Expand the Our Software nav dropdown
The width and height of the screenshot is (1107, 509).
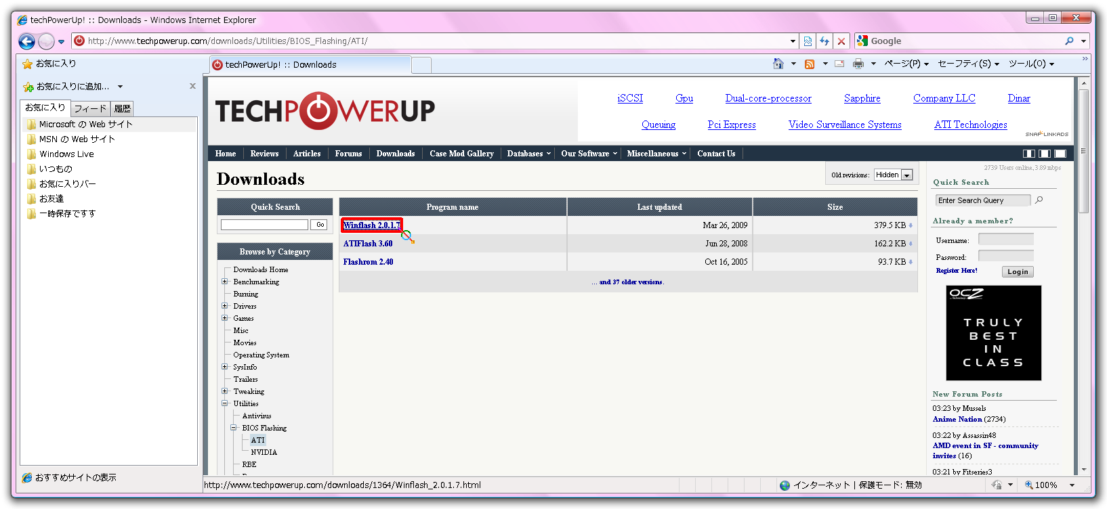[589, 154]
